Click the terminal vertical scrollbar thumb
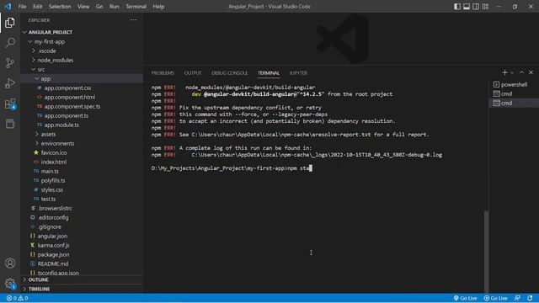 pyautogui.click(x=486, y=252)
